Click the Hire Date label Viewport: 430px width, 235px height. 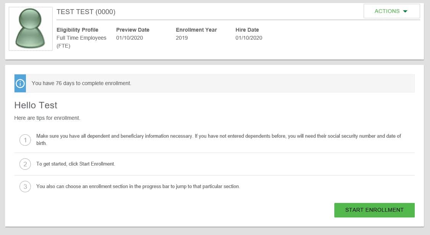[x=247, y=30]
